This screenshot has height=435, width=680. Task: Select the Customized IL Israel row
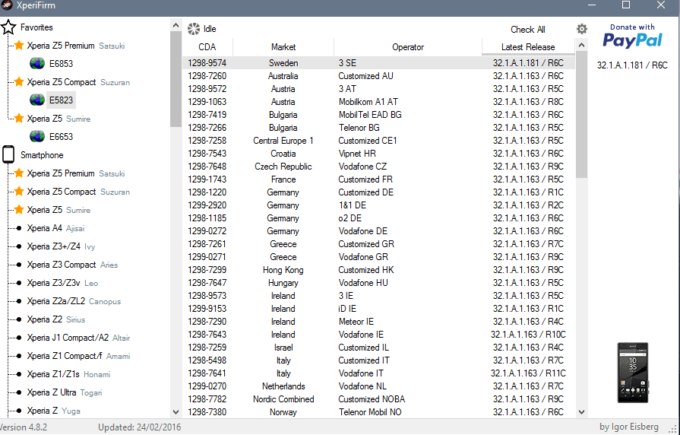(x=378, y=348)
